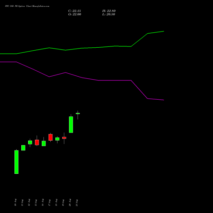
Task: Click the purple lower band line's right end
Action: [x=164, y=100]
